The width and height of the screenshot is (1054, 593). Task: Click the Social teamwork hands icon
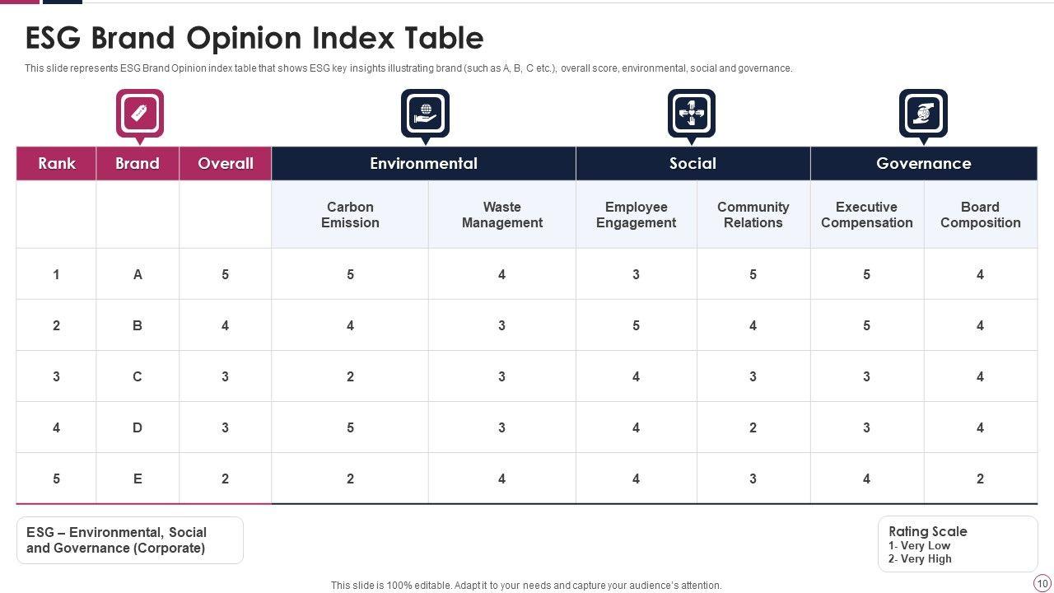(691, 113)
